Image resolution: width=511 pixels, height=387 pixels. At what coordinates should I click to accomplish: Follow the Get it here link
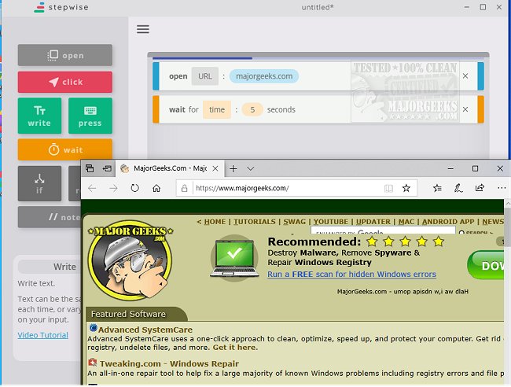(234, 348)
